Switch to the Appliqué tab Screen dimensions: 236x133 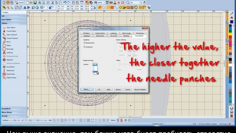87,36
